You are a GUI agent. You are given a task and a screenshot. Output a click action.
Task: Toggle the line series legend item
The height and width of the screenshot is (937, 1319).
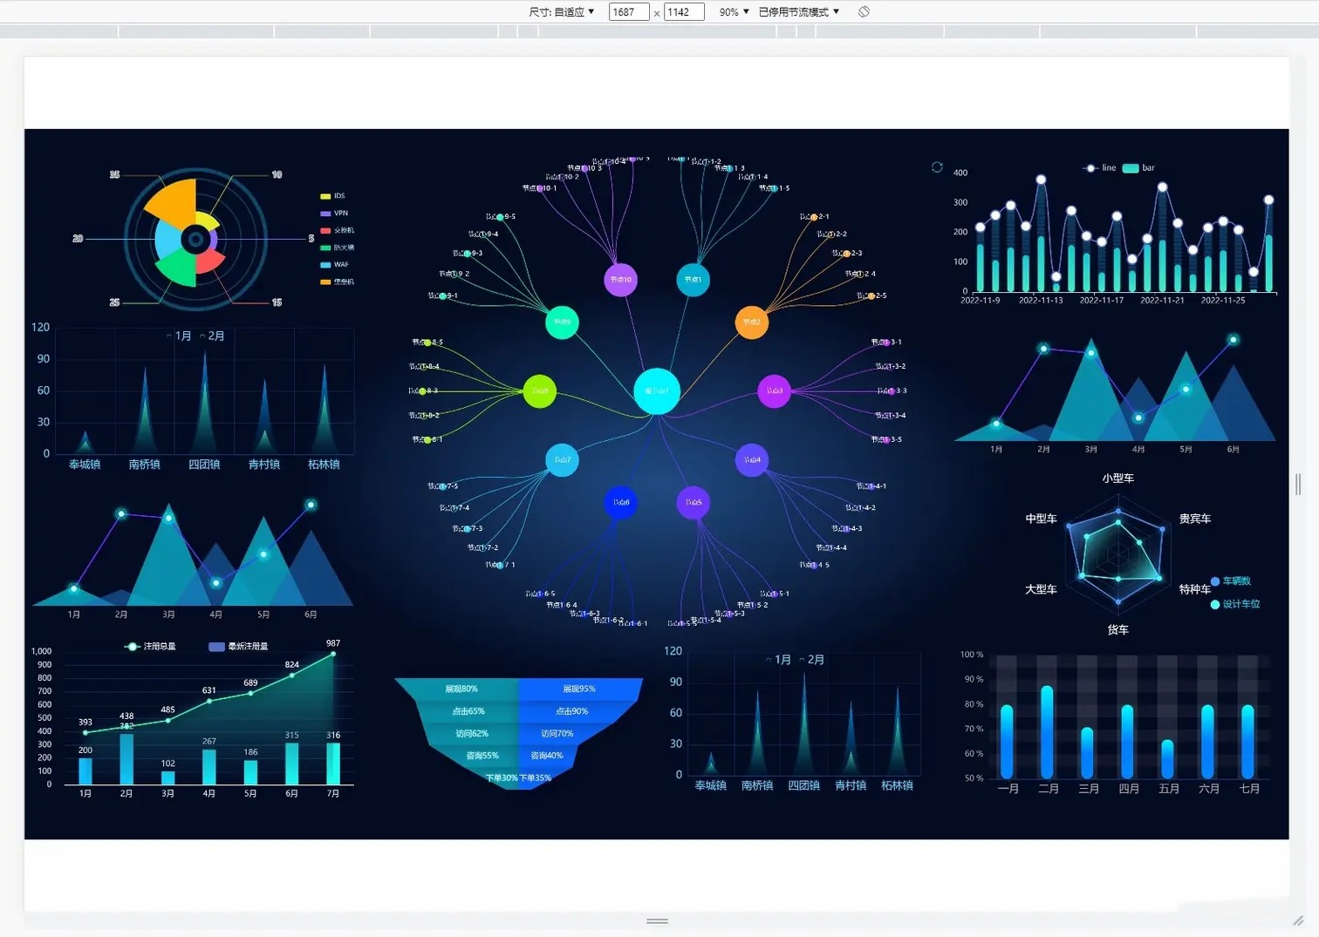coord(1098,168)
